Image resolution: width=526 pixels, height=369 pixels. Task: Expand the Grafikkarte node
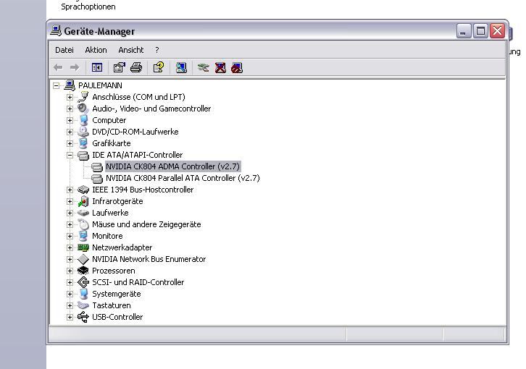coord(70,143)
